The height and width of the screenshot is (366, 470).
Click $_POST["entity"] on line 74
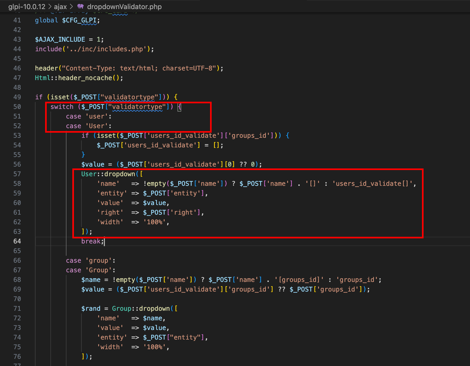coord(173,337)
